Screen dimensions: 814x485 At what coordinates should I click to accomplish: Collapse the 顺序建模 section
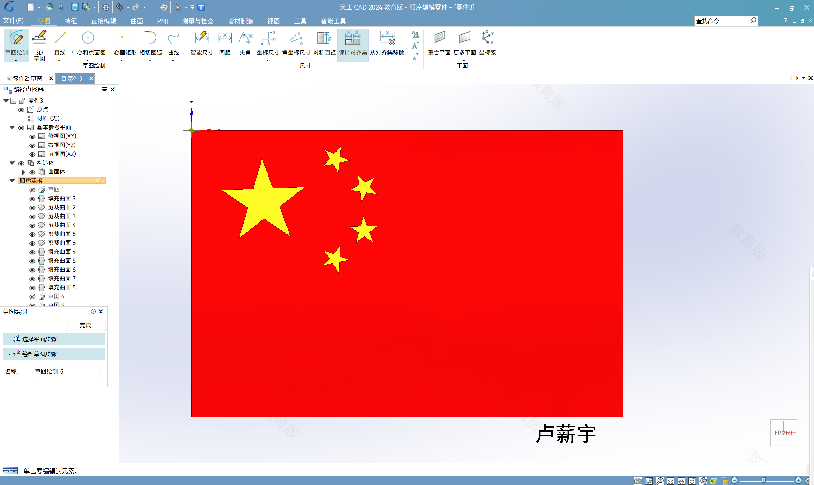pyautogui.click(x=12, y=180)
